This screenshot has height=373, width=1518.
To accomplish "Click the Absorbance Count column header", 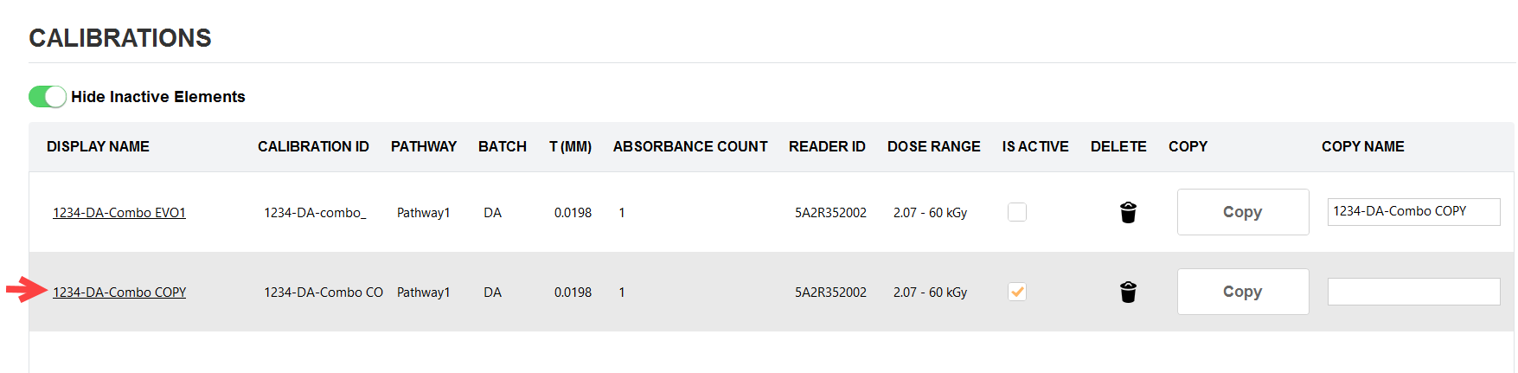I will tap(690, 147).
